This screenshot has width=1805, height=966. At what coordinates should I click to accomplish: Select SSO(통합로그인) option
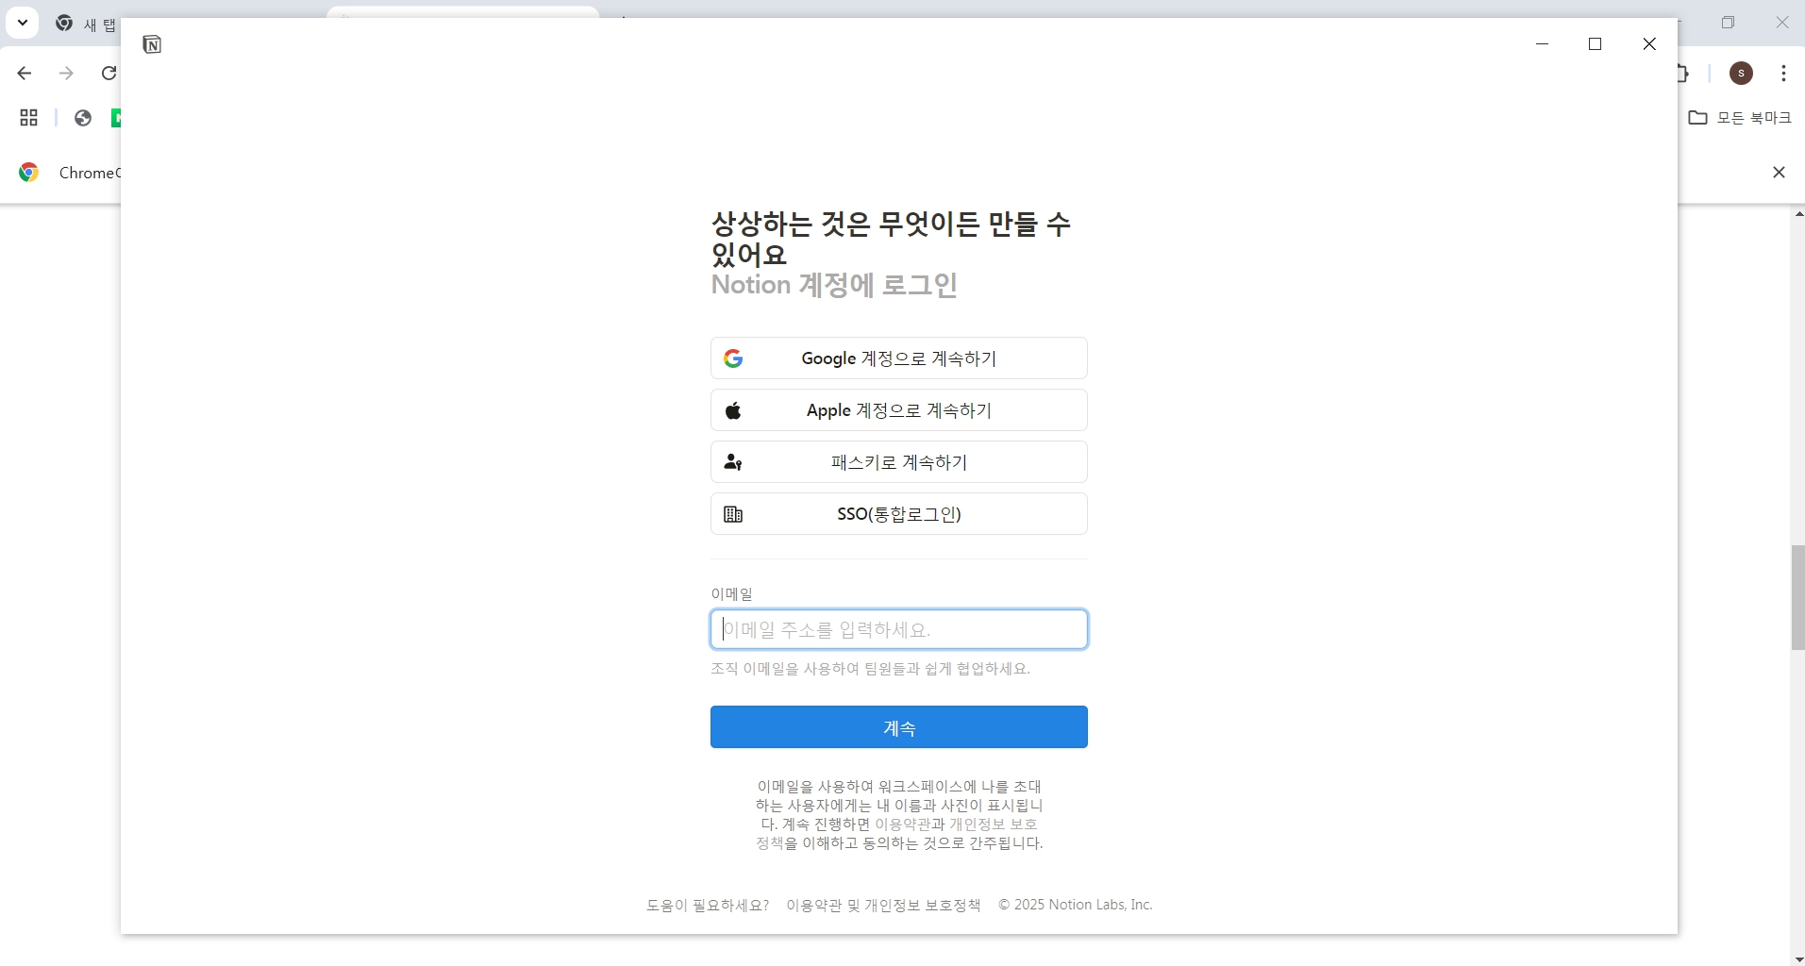(x=898, y=514)
